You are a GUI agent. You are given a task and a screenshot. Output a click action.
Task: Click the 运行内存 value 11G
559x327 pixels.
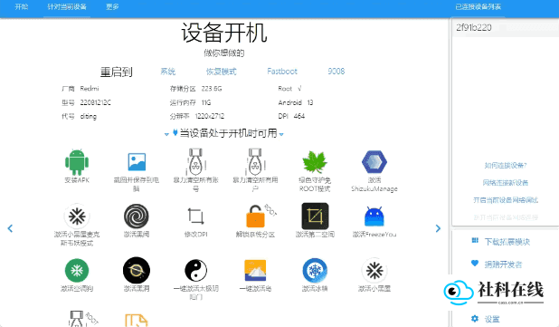[x=206, y=102]
